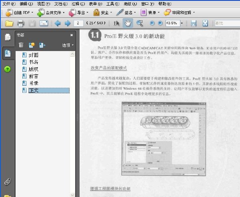Click the heading 增强工程图模块的功能

tap(110, 189)
